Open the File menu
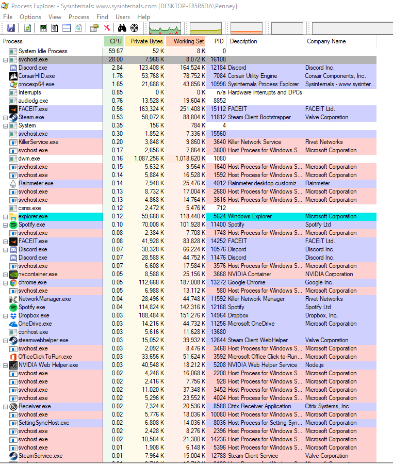393x464 pixels. tap(8, 17)
